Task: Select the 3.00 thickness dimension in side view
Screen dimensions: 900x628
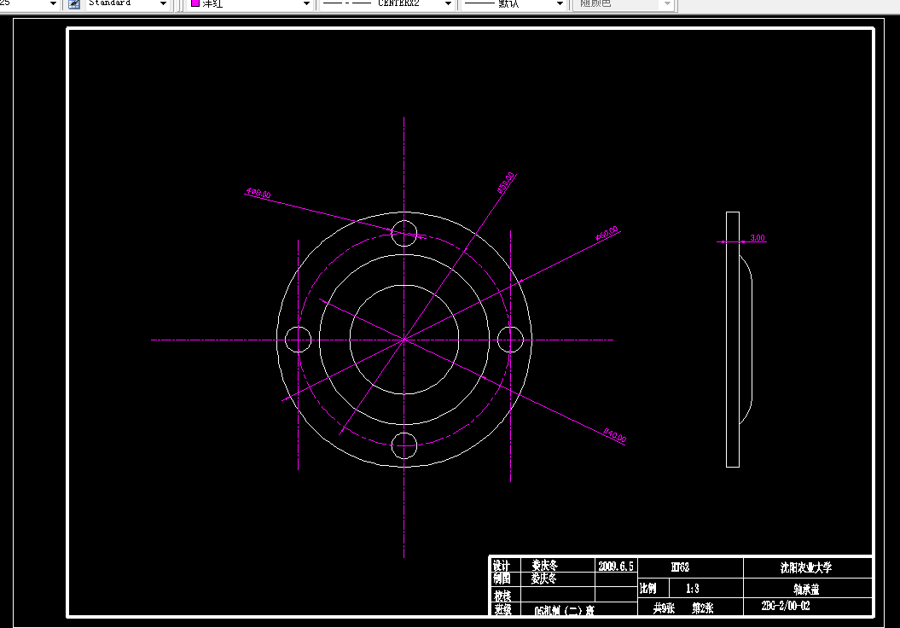Action: (x=758, y=238)
